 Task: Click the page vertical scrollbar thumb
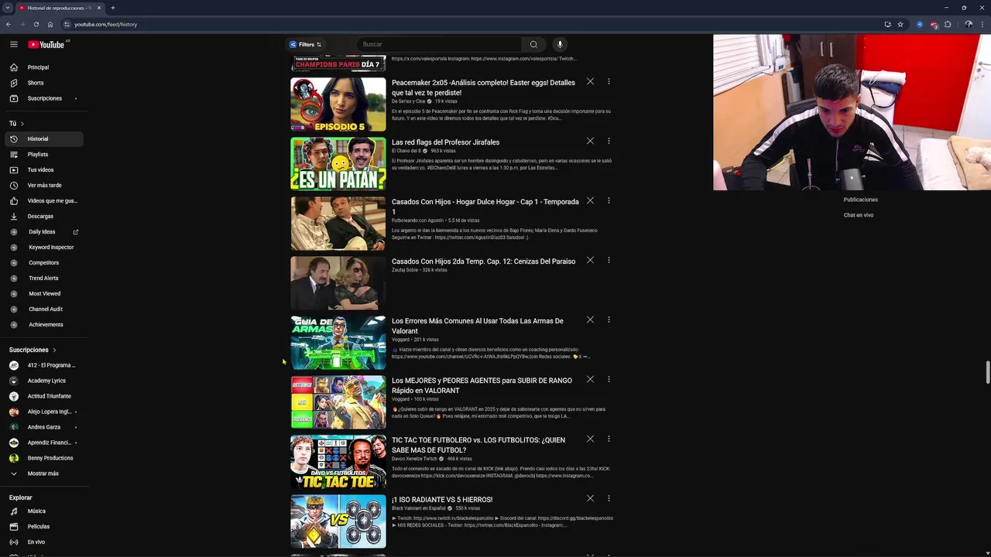click(987, 372)
